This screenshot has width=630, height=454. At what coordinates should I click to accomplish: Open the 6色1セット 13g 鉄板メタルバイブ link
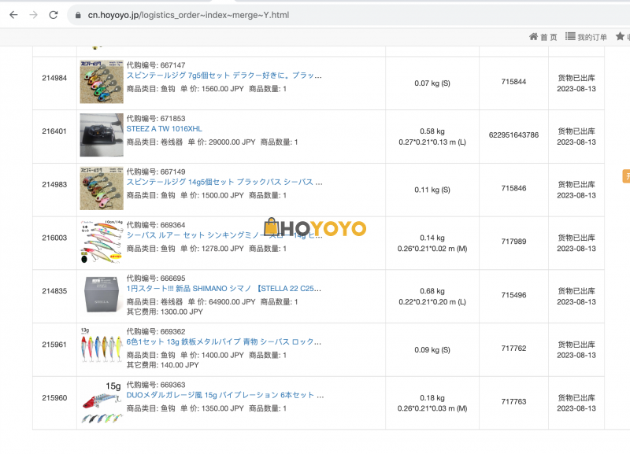[224, 342]
